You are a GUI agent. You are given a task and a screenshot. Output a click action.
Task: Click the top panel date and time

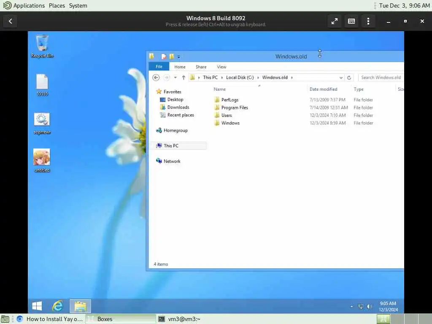tap(404, 5)
